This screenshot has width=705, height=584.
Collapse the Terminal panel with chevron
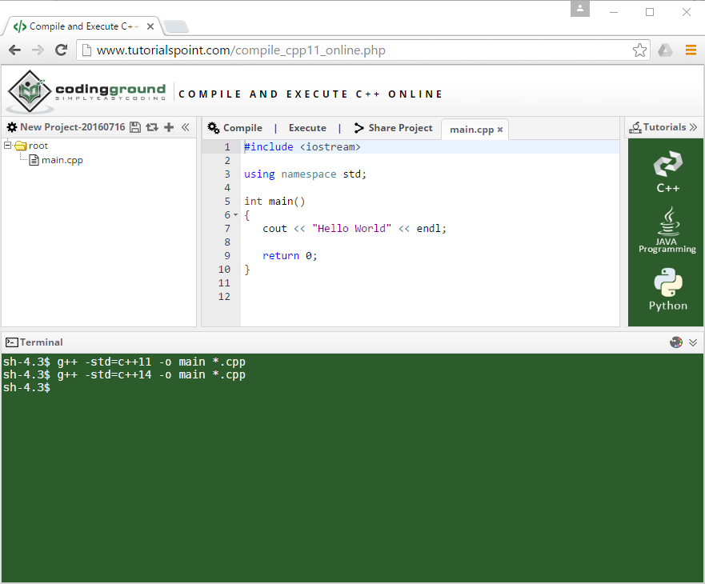(693, 342)
